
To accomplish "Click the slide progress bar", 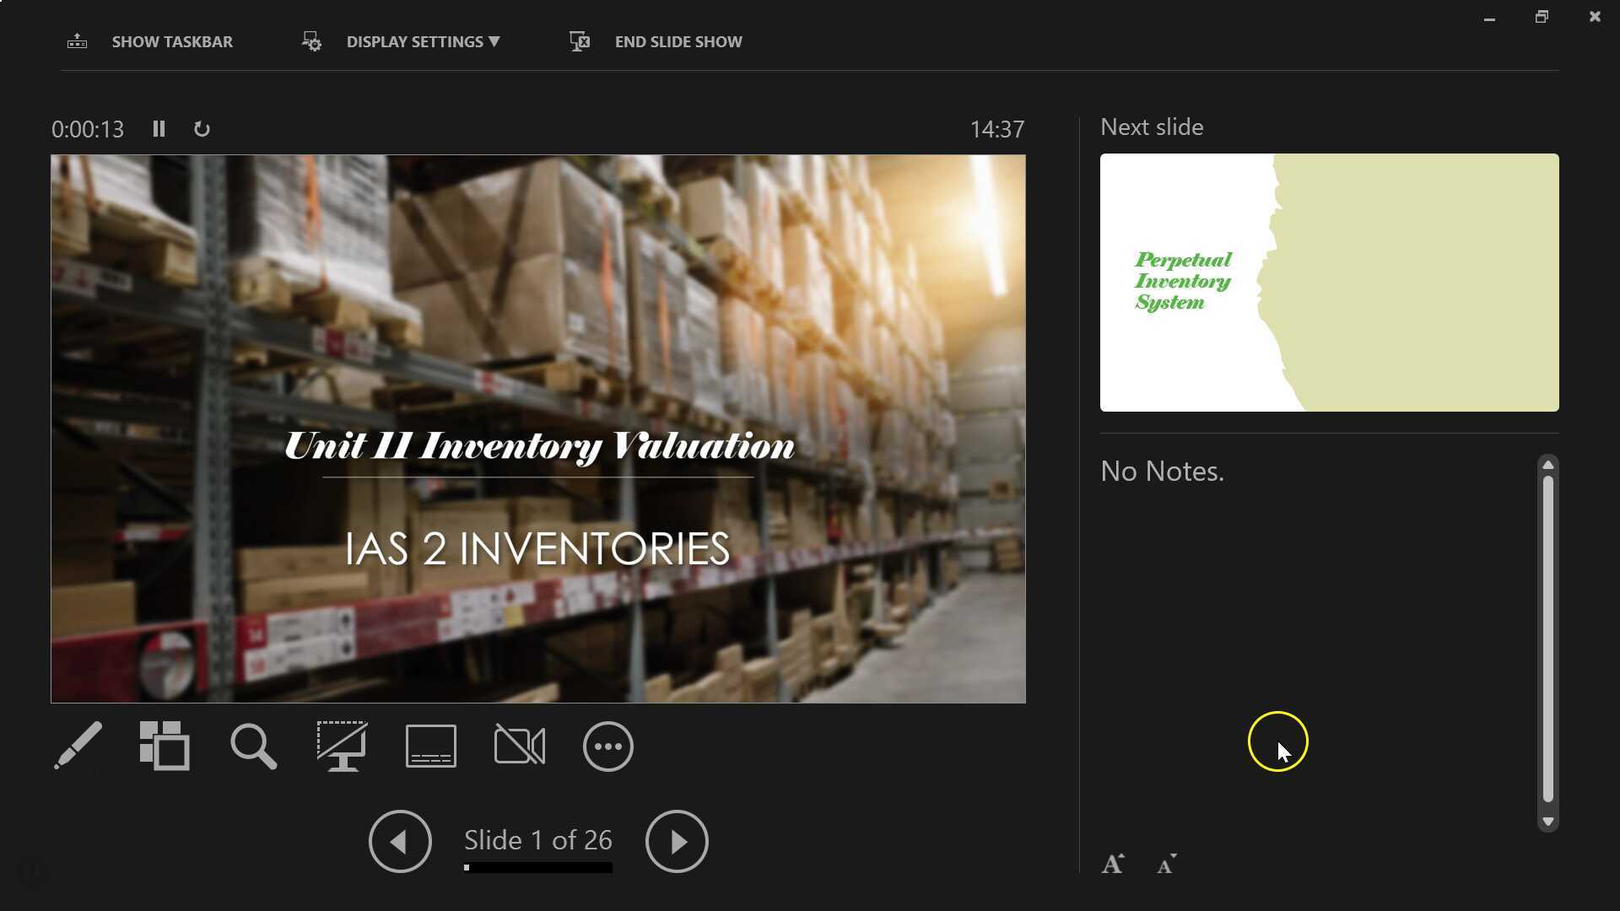I will [537, 868].
